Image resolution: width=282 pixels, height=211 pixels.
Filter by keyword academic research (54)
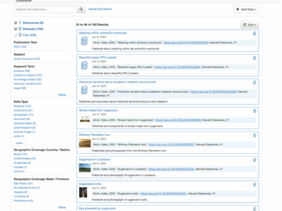(x=28, y=75)
